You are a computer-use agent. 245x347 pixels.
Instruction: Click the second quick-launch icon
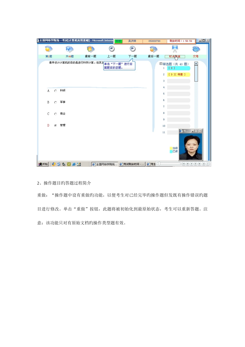pos(59,164)
